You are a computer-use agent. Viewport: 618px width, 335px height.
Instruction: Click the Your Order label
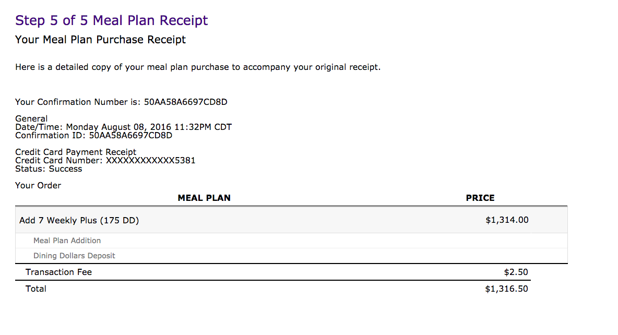pos(38,186)
